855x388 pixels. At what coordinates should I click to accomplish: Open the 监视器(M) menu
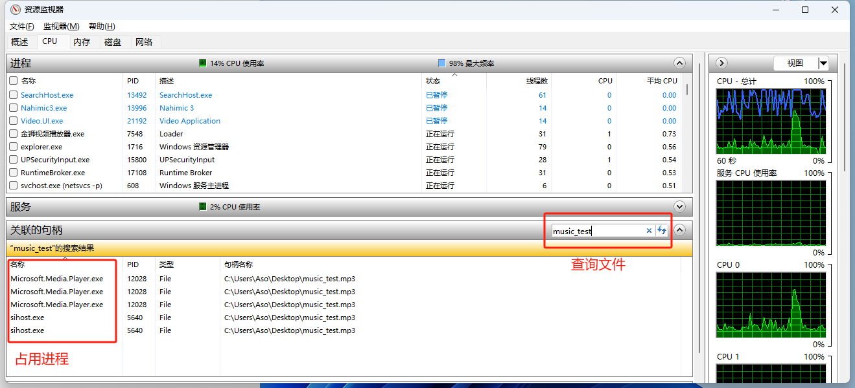coord(61,27)
